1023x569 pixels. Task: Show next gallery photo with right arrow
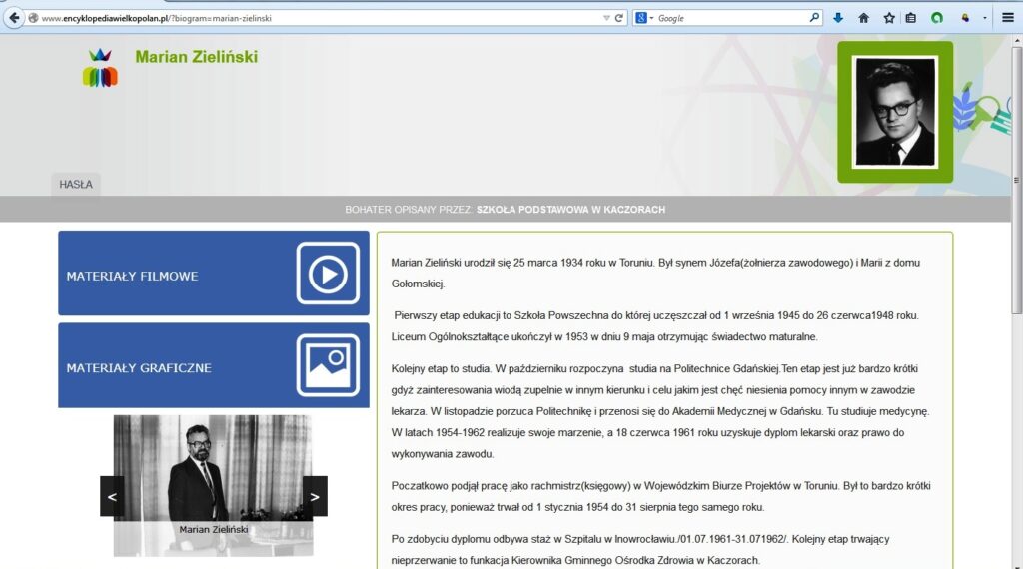pyautogui.click(x=315, y=497)
